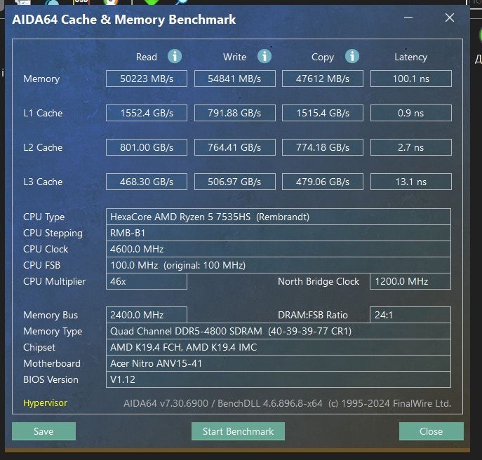Click CPU Multiplier value 46x
The height and width of the screenshot is (460, 482).
(147, 281)
